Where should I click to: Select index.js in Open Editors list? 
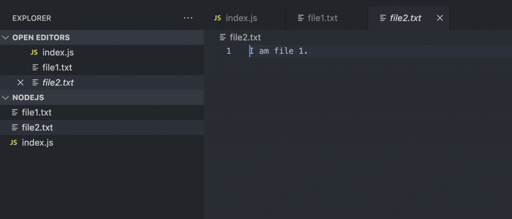(x=58, y=52)
